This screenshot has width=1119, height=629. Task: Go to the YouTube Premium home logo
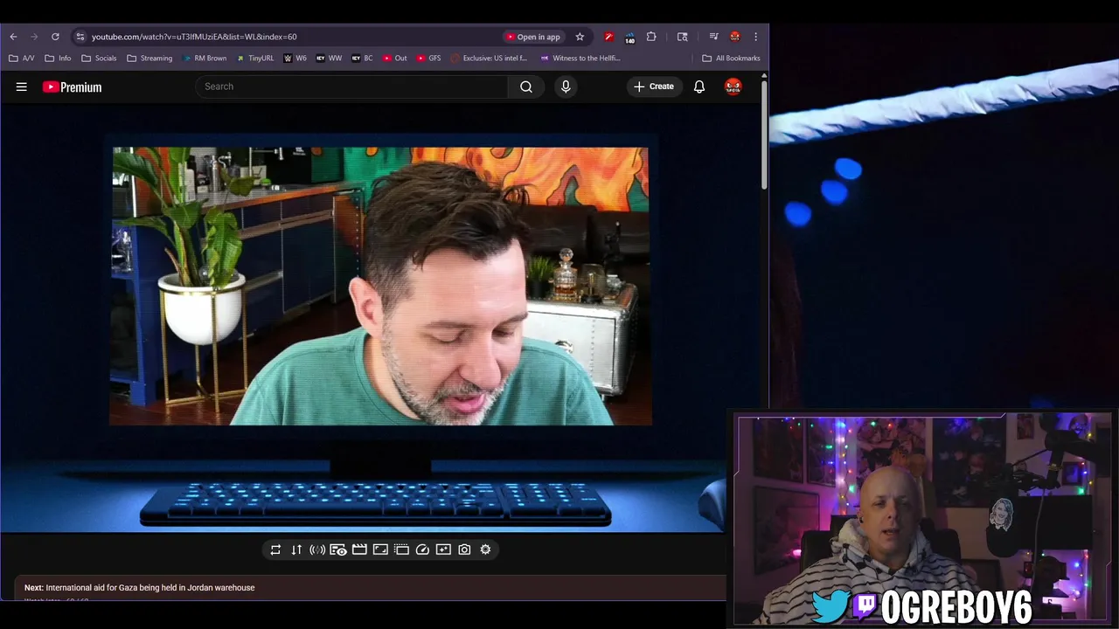[x=72, y=86]
